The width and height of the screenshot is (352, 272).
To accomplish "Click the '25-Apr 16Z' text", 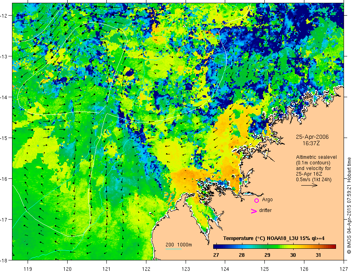I will [x=309, y=174].
